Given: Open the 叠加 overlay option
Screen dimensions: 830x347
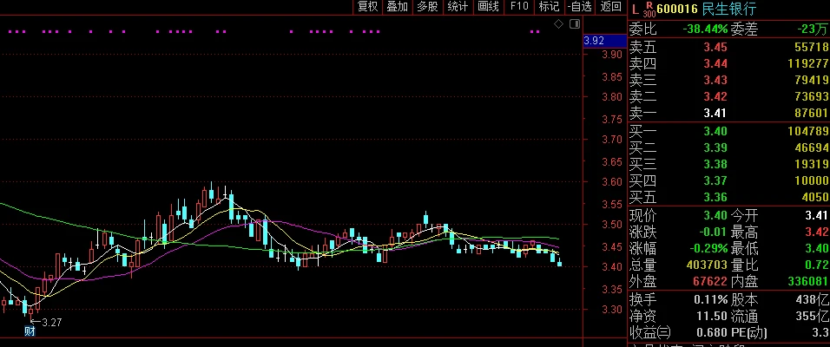Looking at the screenshot, I should [x=397, y=6].
